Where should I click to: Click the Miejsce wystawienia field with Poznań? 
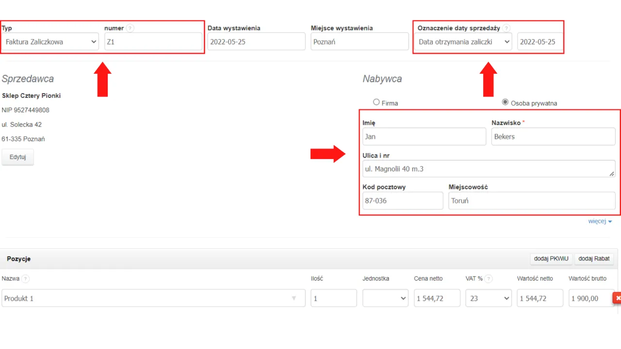pyautogui.click(x=360, y=42)
